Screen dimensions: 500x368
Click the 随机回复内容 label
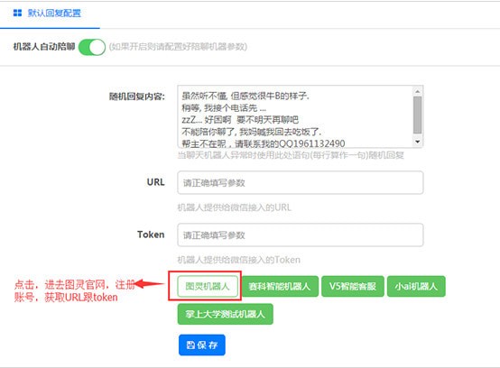(137, 97)
